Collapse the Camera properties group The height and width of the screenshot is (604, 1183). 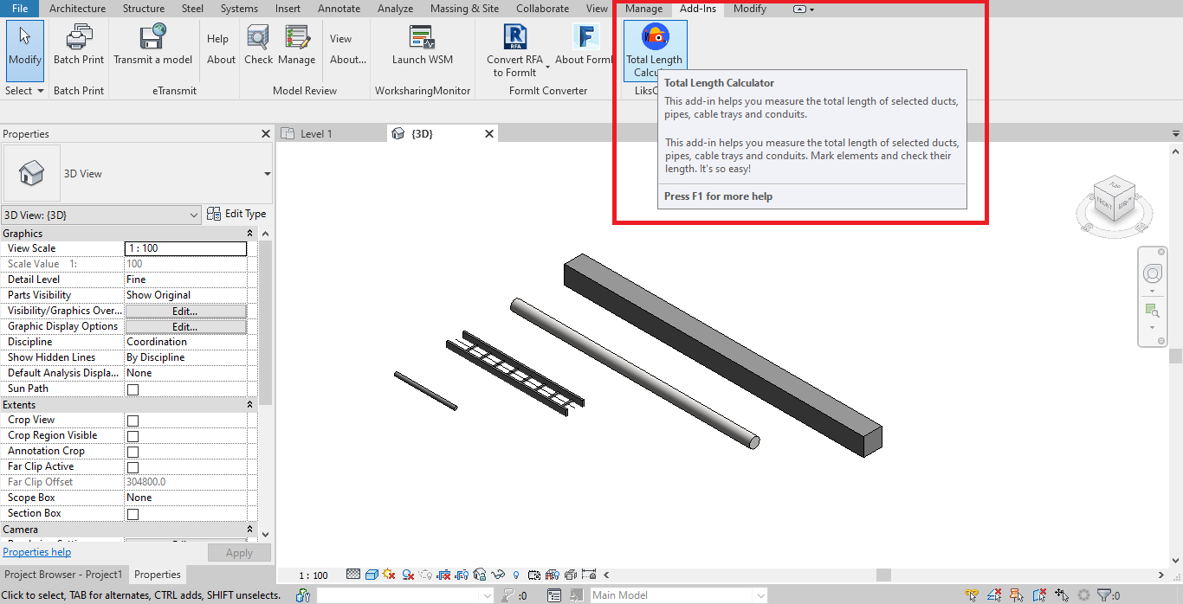pyautogui.click(x=249, y=530)
